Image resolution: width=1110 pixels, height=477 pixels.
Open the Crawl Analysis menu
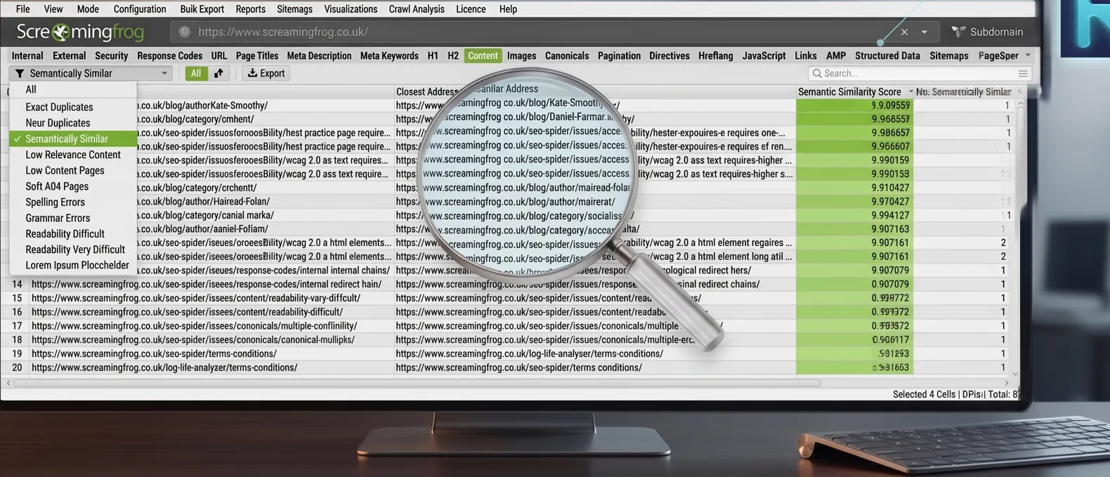(416, 9)
